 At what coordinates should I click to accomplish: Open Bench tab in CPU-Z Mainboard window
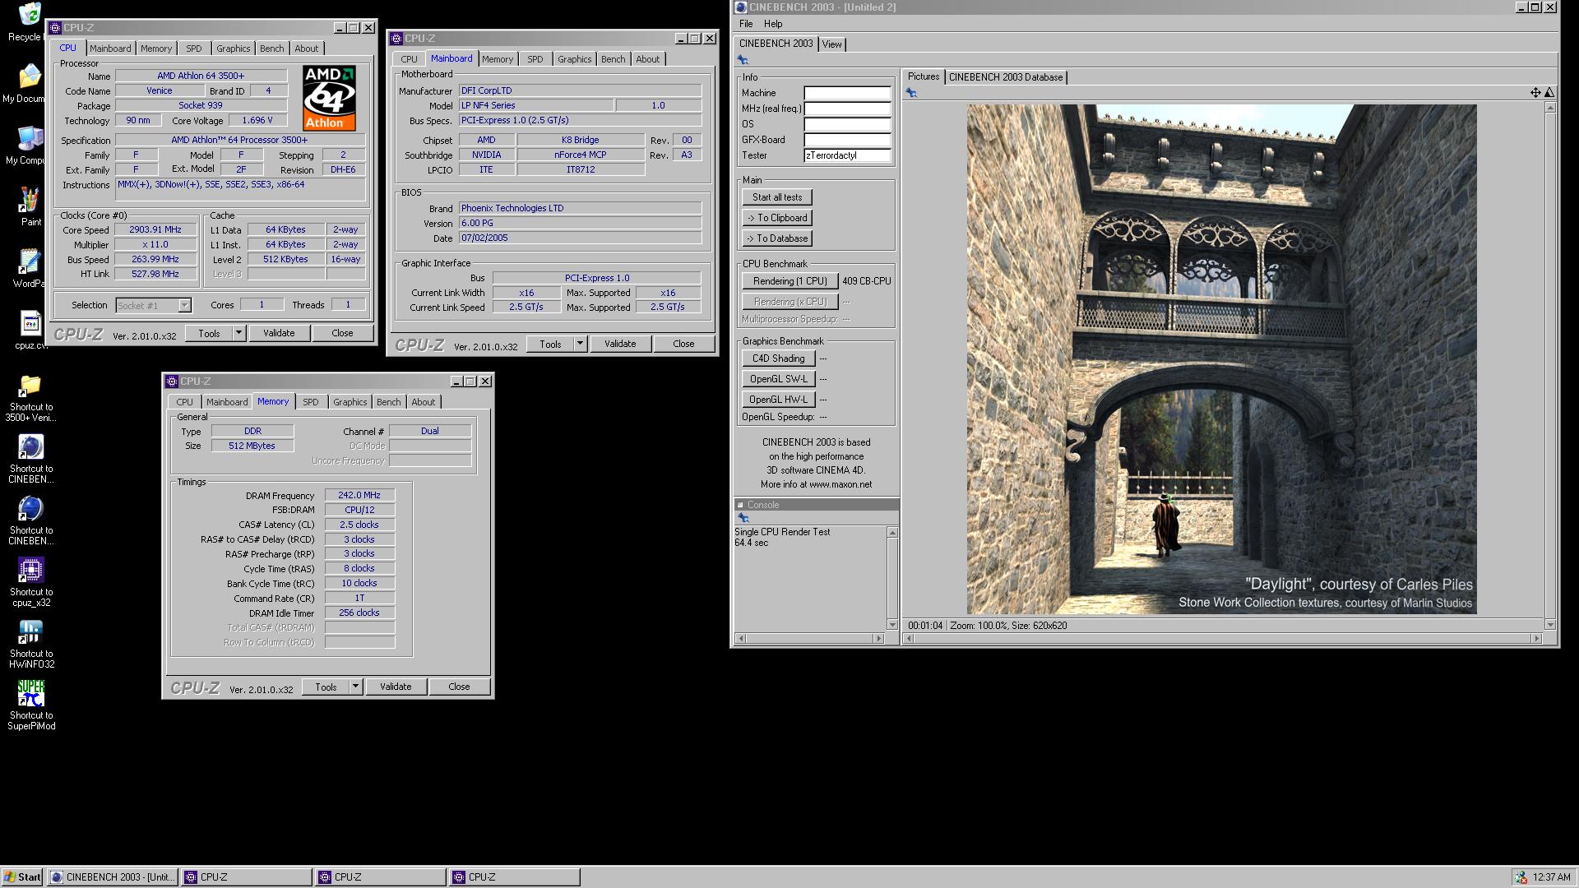tap(613, 59)
